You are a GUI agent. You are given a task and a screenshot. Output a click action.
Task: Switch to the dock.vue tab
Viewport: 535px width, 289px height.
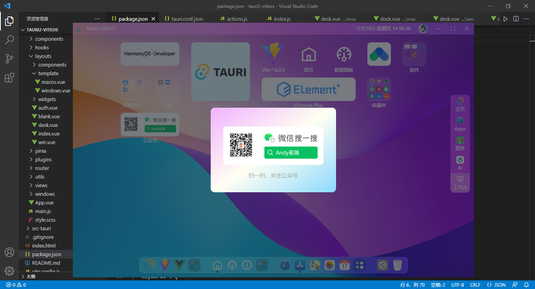(398, 19)
